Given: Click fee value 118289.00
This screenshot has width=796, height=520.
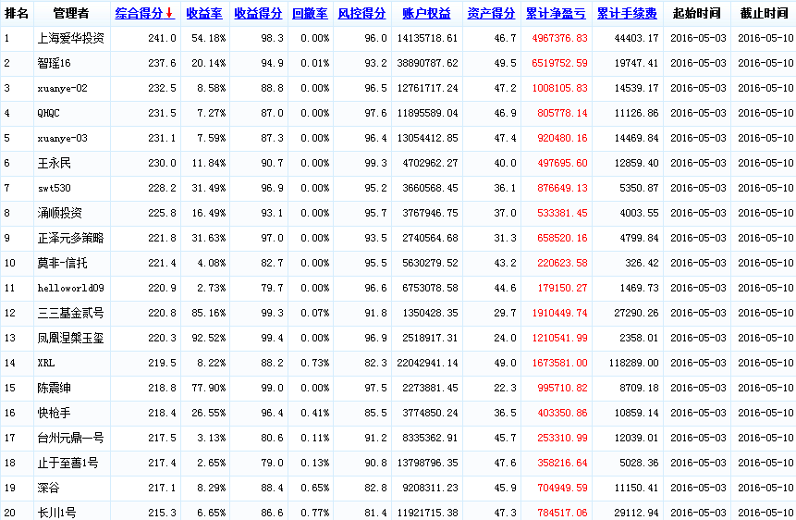Looking at the screenshot, I should (x=634, y=363).
